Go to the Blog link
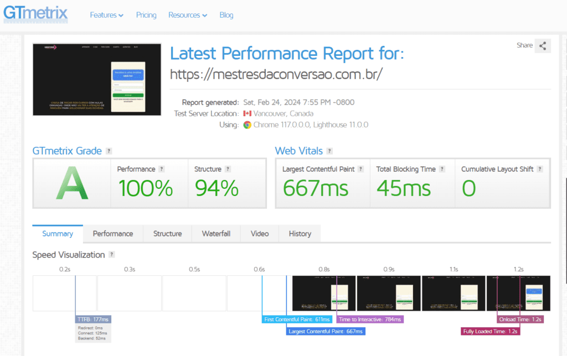Viewport: 567px width, 356px height. pyautogui.click(x=226, y=15)
